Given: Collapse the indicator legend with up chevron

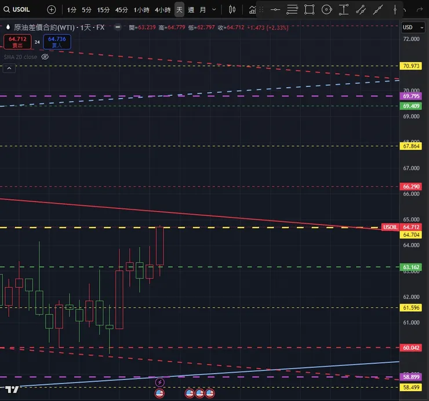Looking at the screenshot, I should 9,68.
